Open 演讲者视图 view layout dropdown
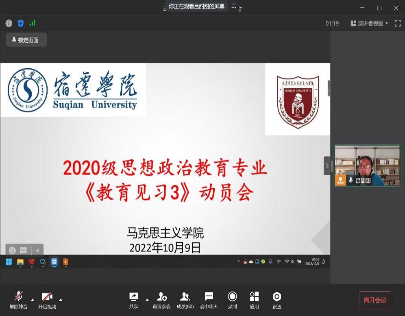Screen dimensions: 405x316 (369, 24)
